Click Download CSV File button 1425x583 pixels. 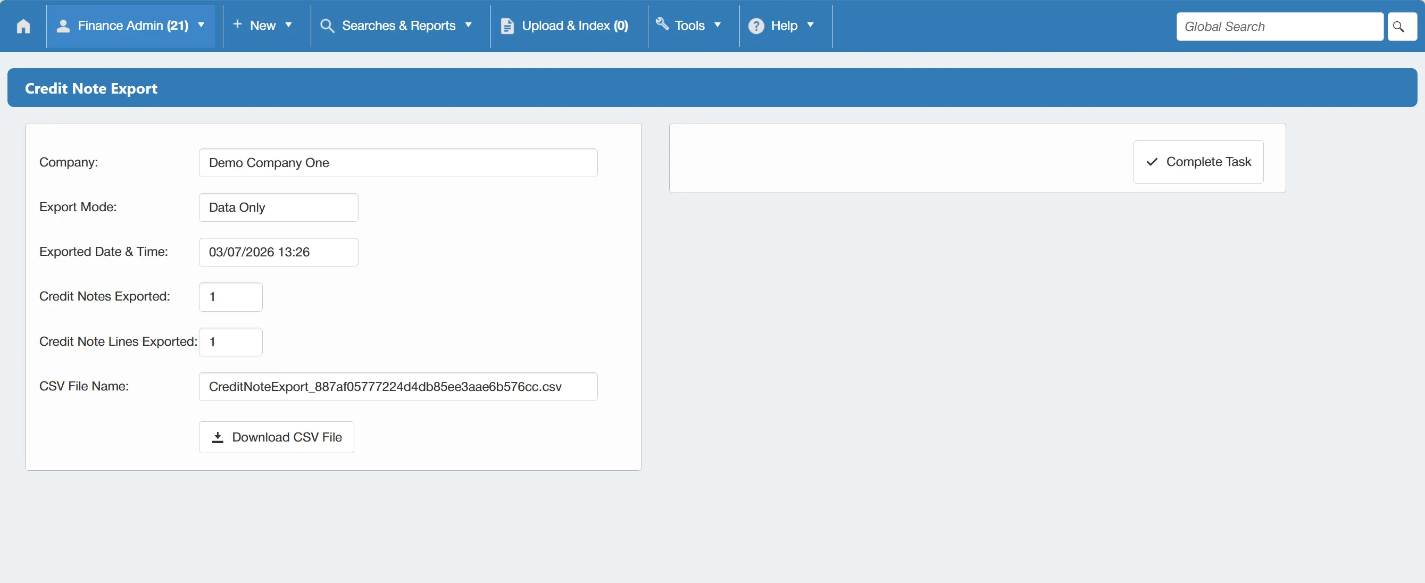[276, 438]
